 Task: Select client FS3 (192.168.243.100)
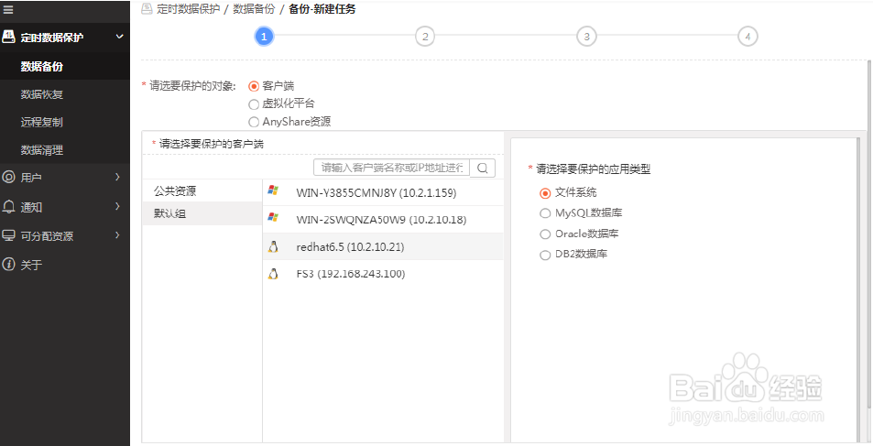pos(383,274)
